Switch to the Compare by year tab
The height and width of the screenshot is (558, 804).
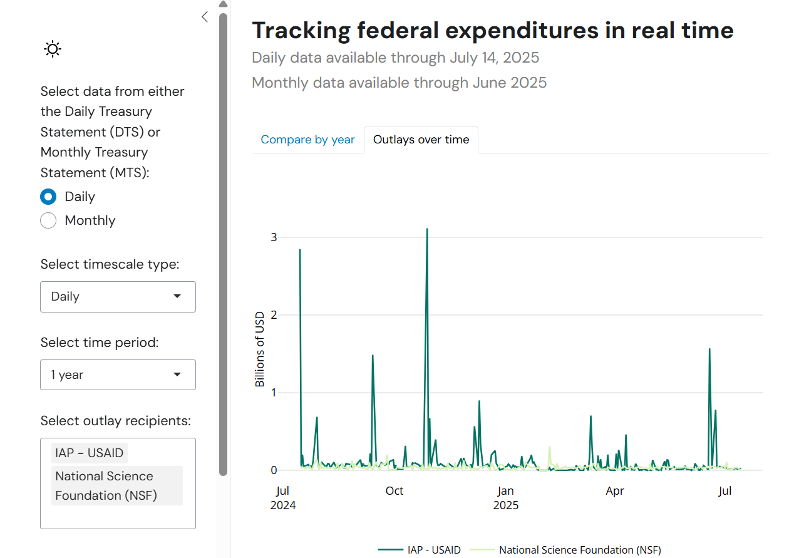(x=307, y=140)
